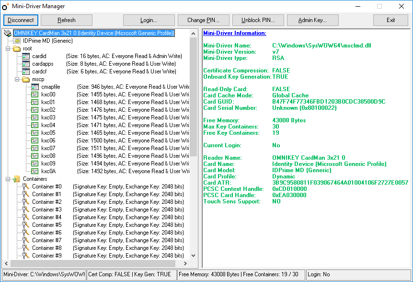Image resolution: width=413 pixels, height=282 pixels.
Task: Click the cardid file icon
Action: click(26, 56)
